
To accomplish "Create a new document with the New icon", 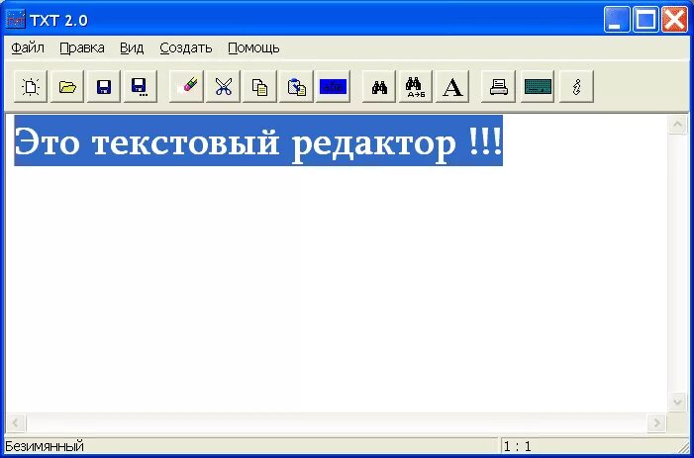I will pos(31,86).
